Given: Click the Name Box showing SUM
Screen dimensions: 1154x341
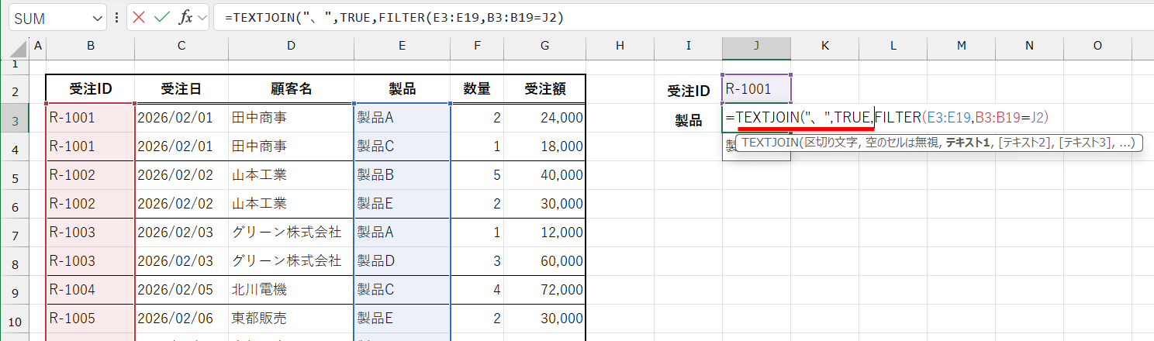Looking at the screenshot, I should tap(50, 19).
